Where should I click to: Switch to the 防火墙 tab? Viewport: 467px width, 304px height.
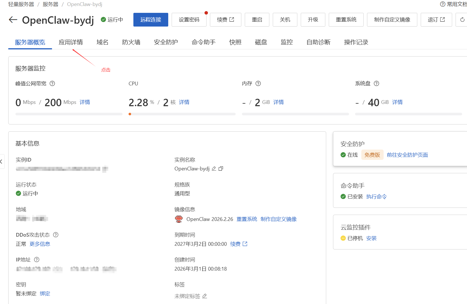131,42
